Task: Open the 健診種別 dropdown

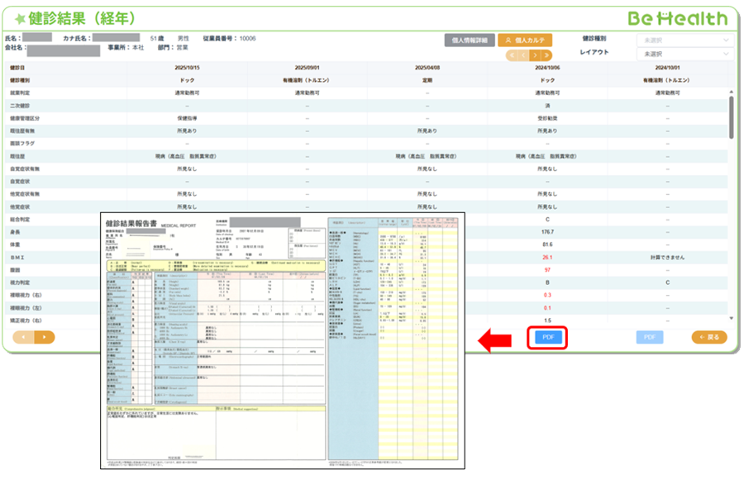Action: pyautogui.click(x=684, y=39)
